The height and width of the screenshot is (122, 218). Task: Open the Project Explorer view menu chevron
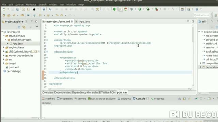pos(37,26)
